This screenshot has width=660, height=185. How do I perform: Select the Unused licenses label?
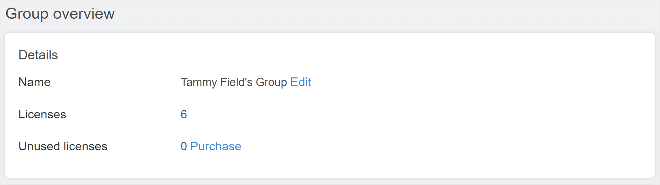(x=63, y=146)
